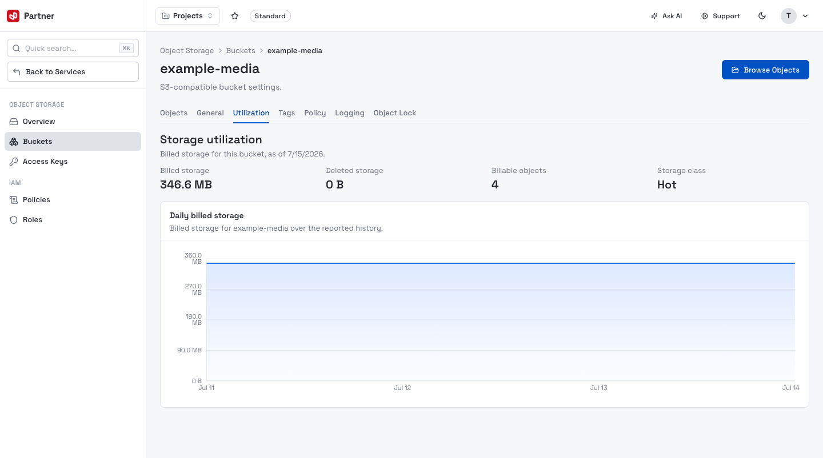The image size is (823, 458).
Task: Expand the account menu chevron
Action: pyautogui.click(x=805, y=16)
